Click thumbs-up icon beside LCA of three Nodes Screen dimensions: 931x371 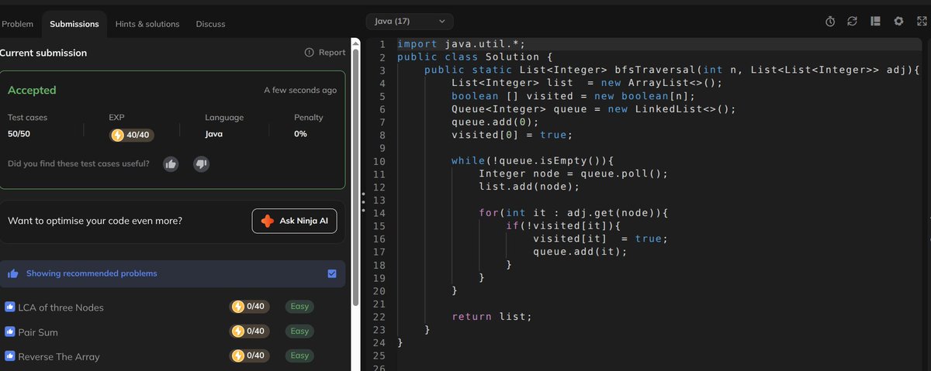[10, 307]
